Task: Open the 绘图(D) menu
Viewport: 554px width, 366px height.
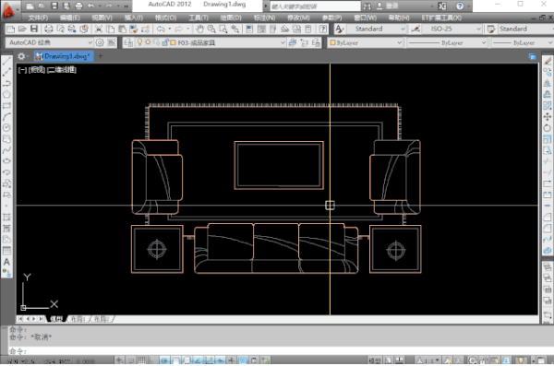Action: pos(231,18)
